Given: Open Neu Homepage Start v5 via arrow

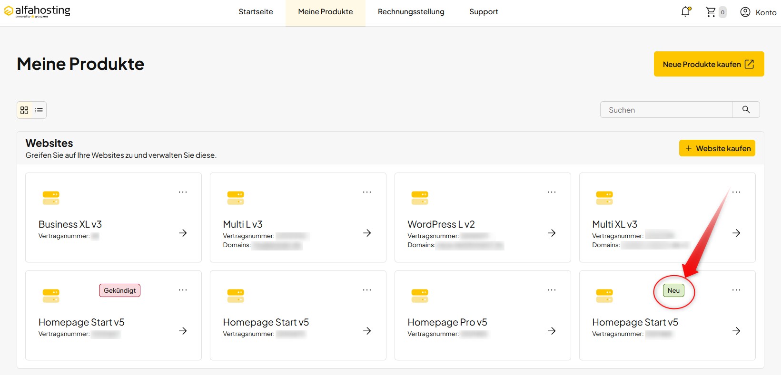Looking at the screenshot, I should pos(736,331).
